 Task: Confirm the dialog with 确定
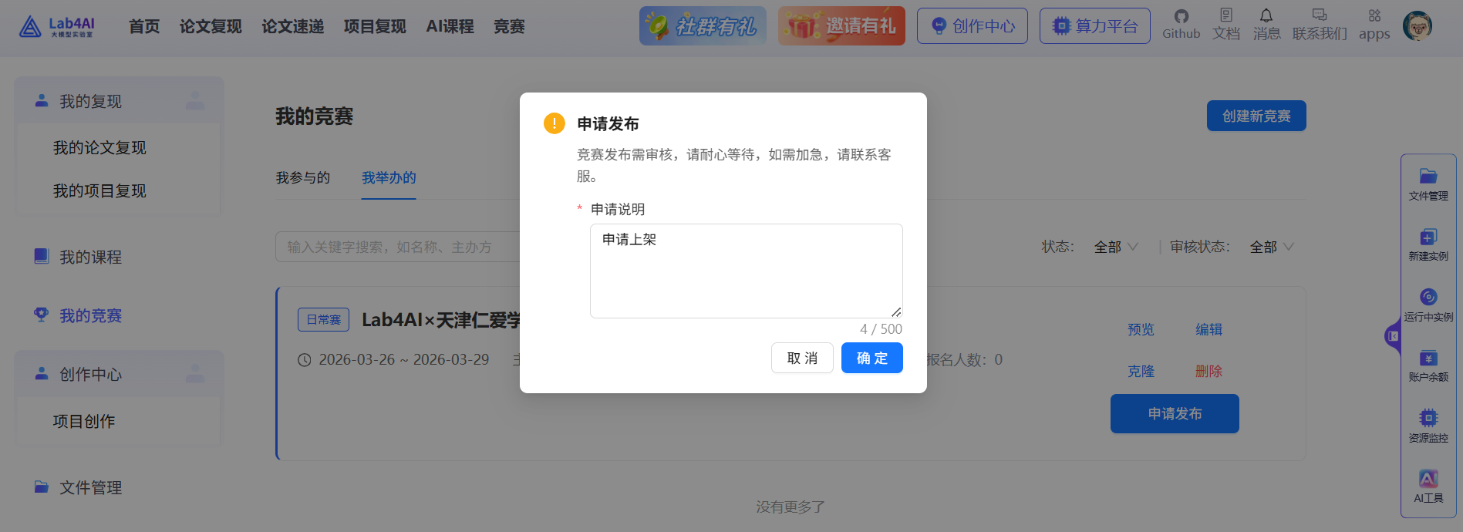[871, 358]
